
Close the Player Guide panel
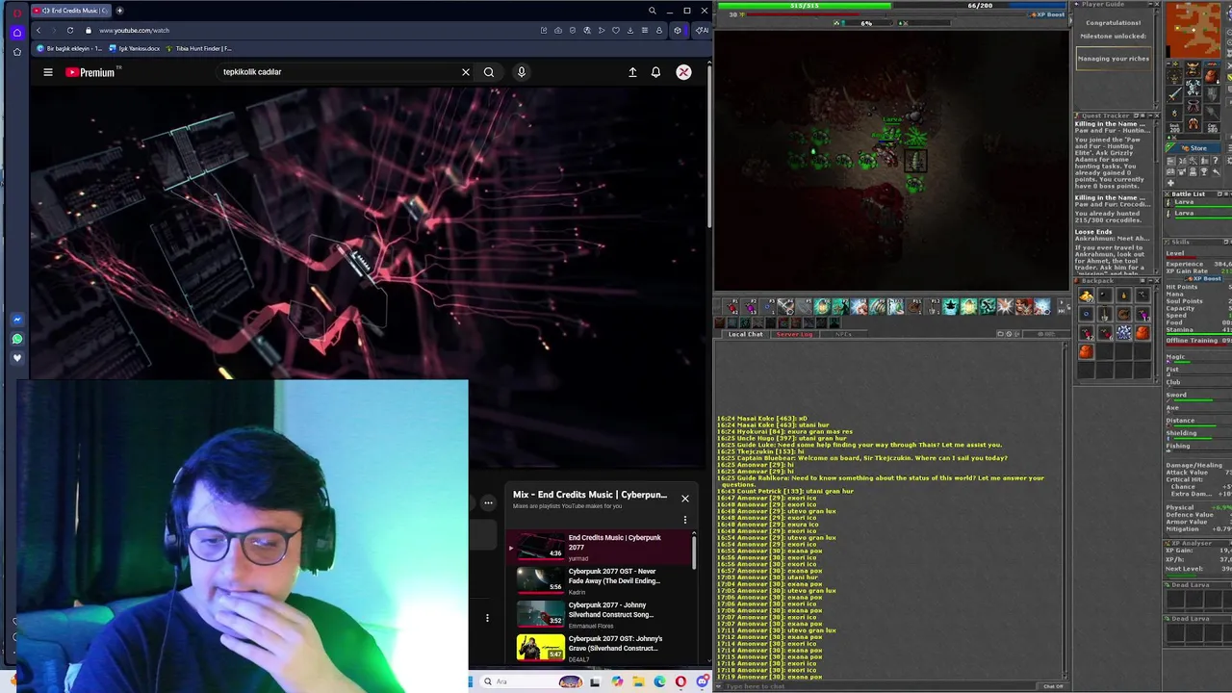tap(1155, 5)
